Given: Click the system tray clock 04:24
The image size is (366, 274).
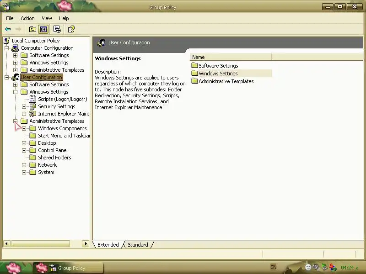Looking at the screenshot, I should [x=350, y=268].
